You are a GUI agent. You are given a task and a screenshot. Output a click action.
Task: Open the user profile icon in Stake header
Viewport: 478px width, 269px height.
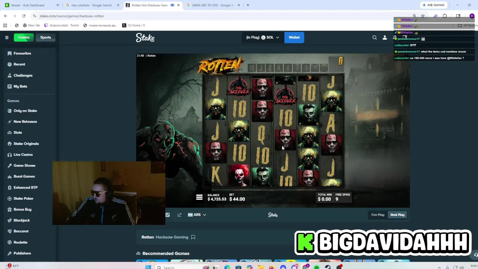(385, 37)
